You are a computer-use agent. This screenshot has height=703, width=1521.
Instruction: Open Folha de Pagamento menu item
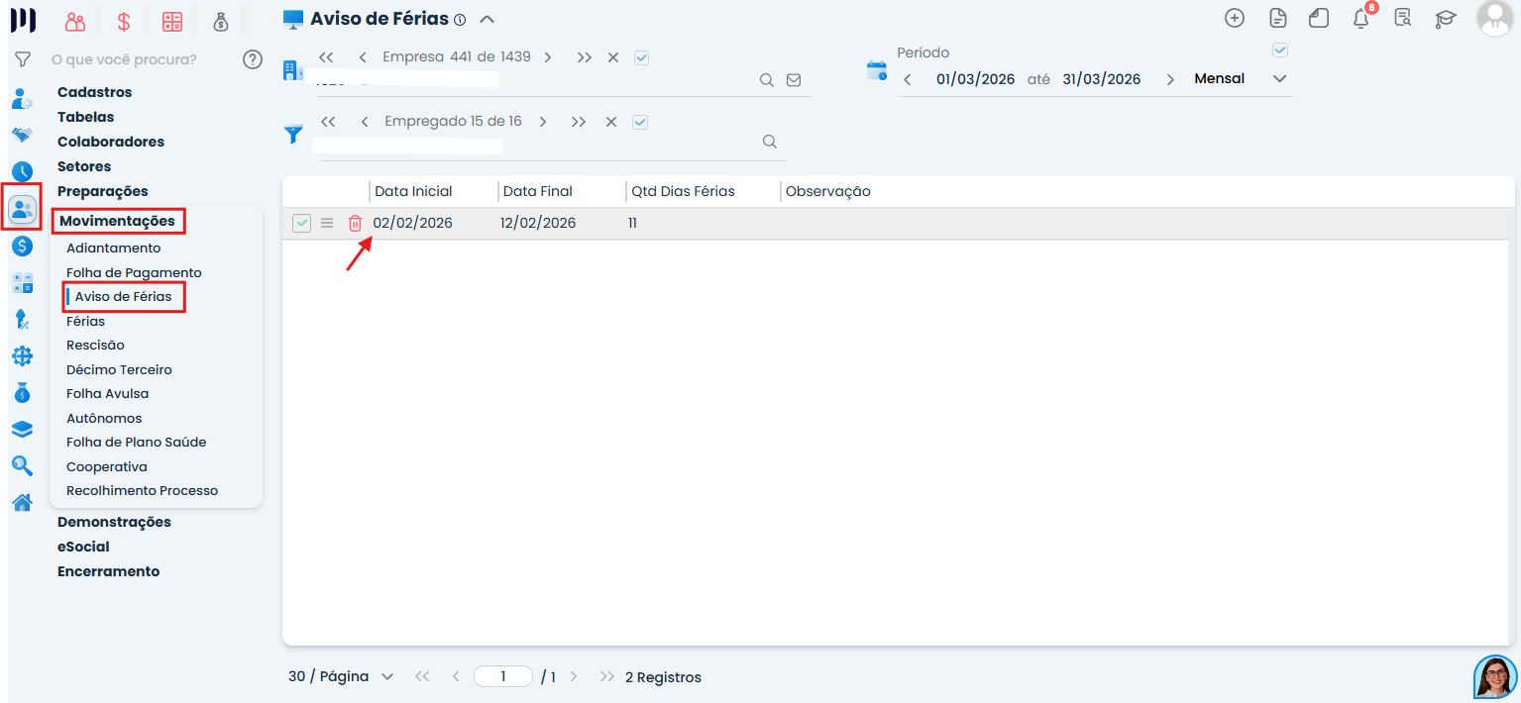pyautogui.click(x=134, y=272)
